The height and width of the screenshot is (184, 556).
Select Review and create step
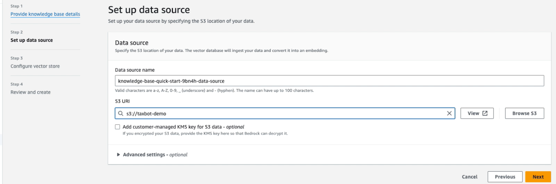point(31,92)
